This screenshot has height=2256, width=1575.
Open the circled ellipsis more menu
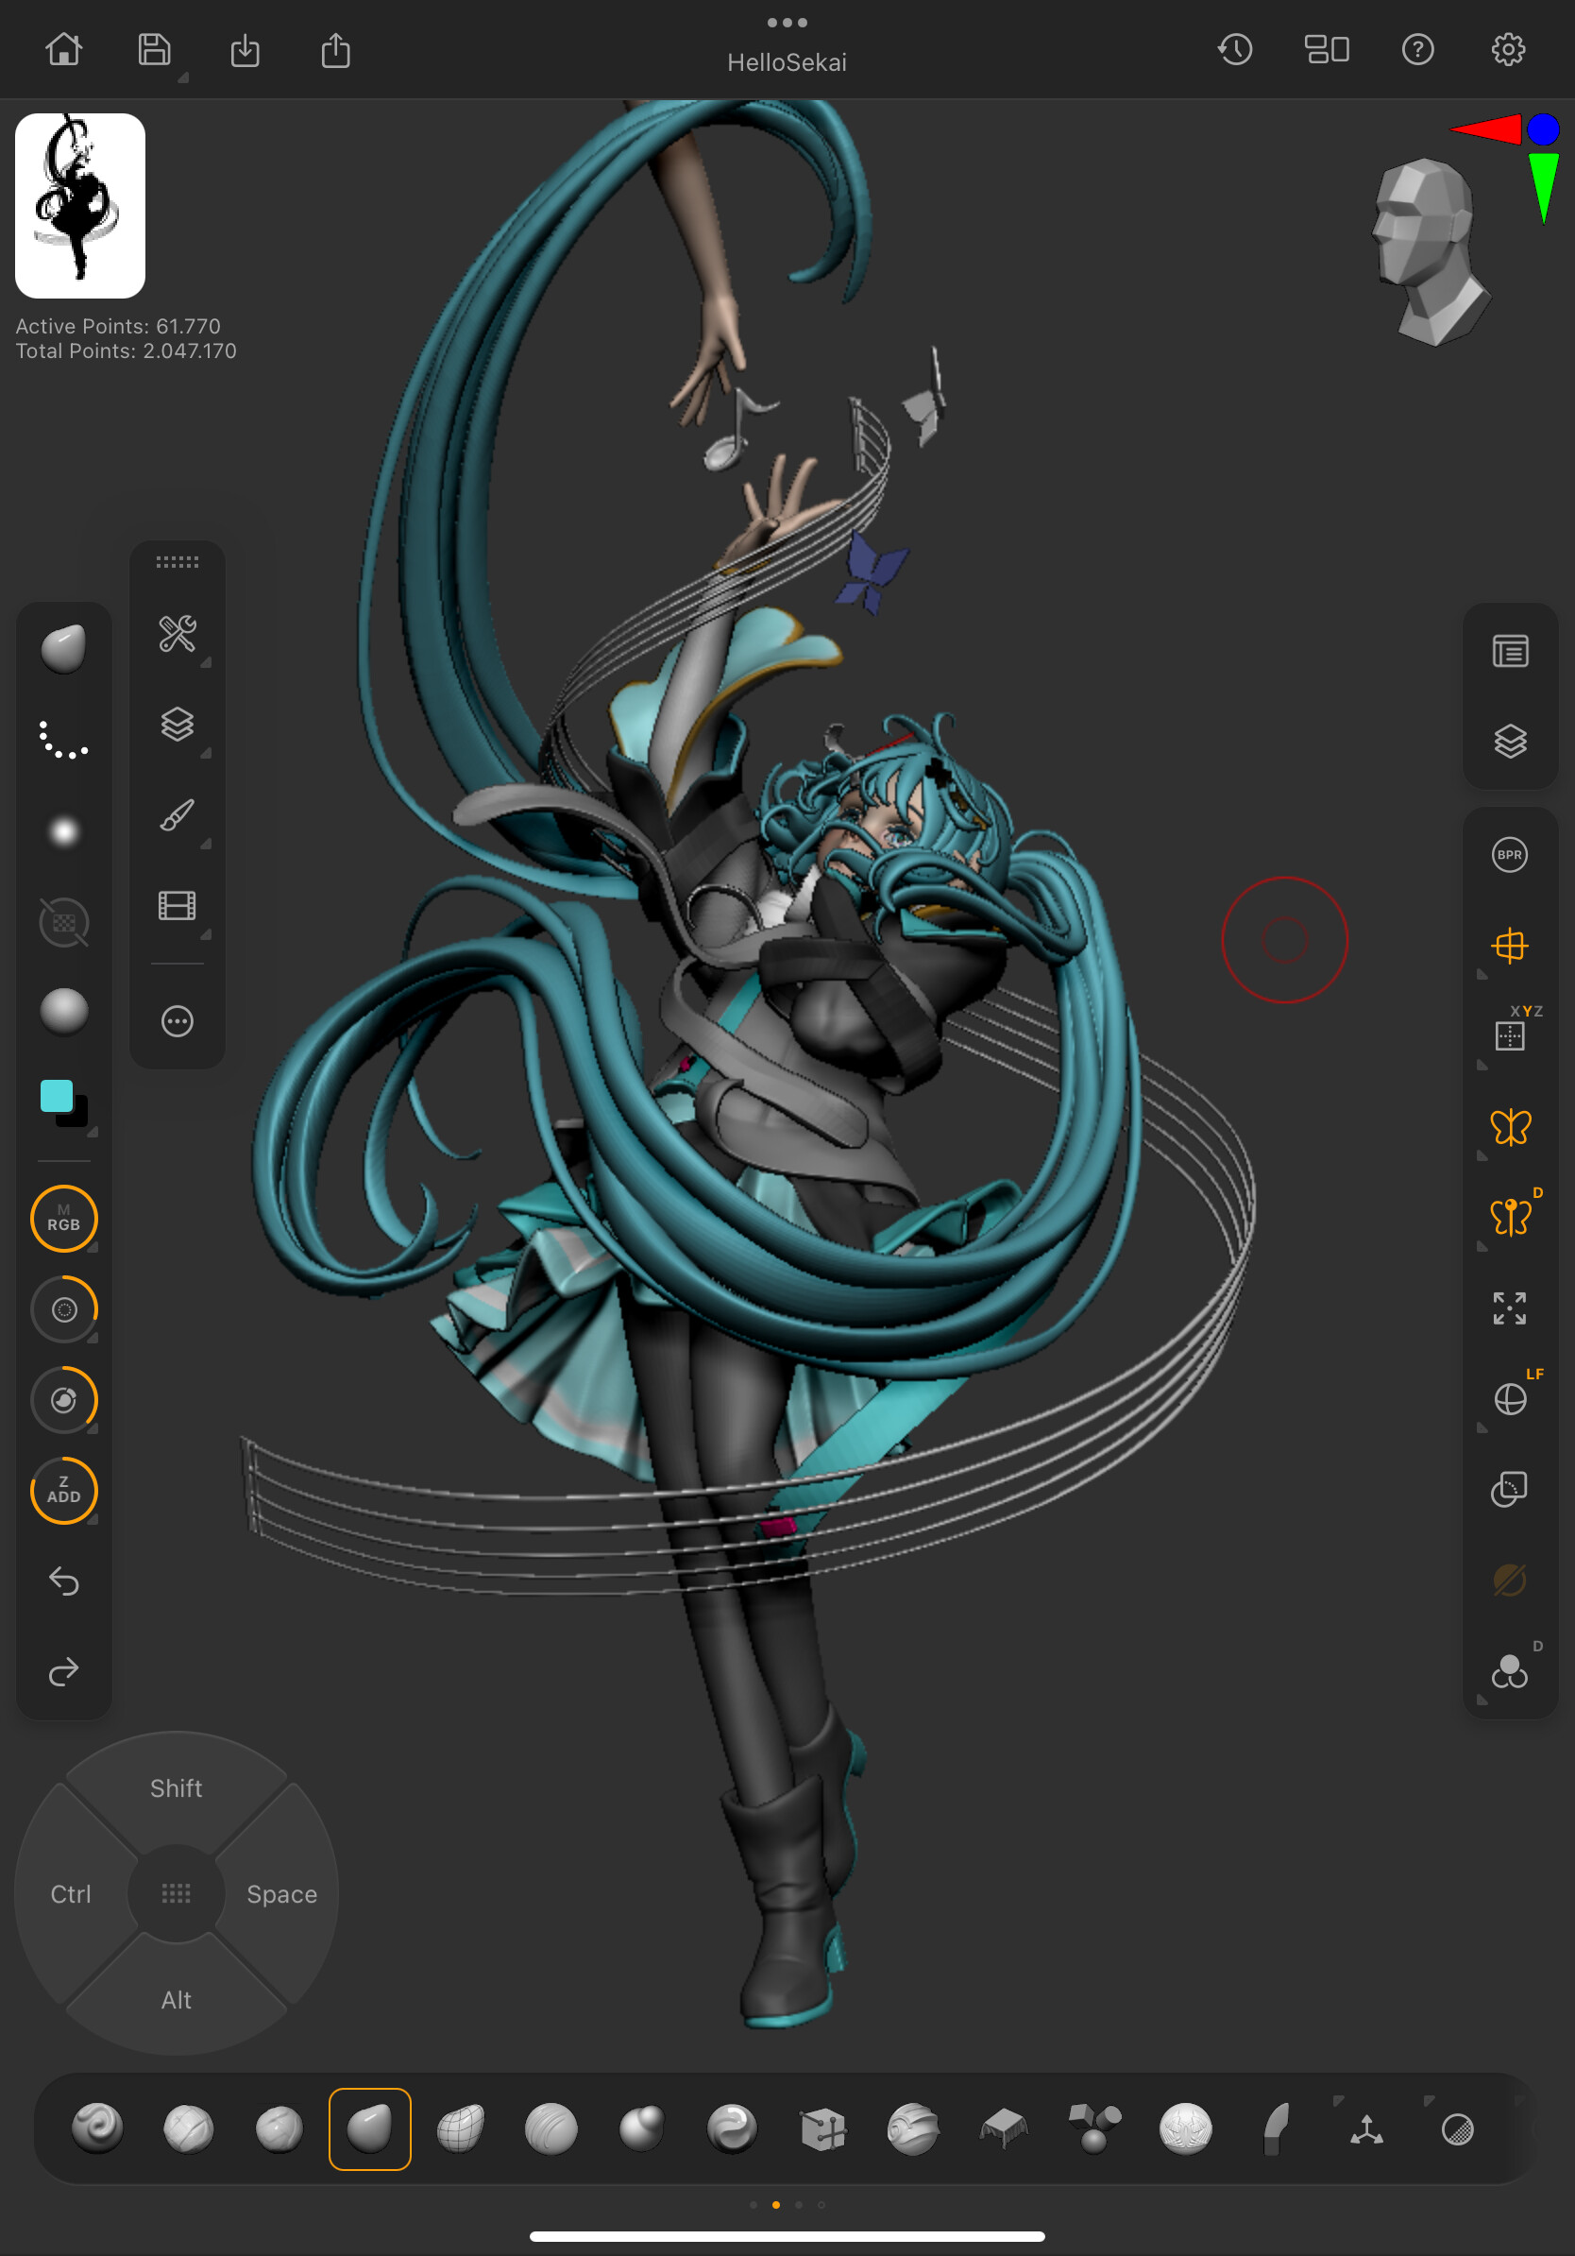(178, 1022)
